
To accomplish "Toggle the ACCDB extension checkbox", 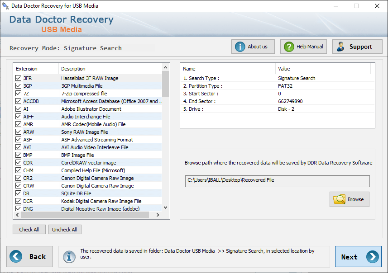I will point(18,101).
